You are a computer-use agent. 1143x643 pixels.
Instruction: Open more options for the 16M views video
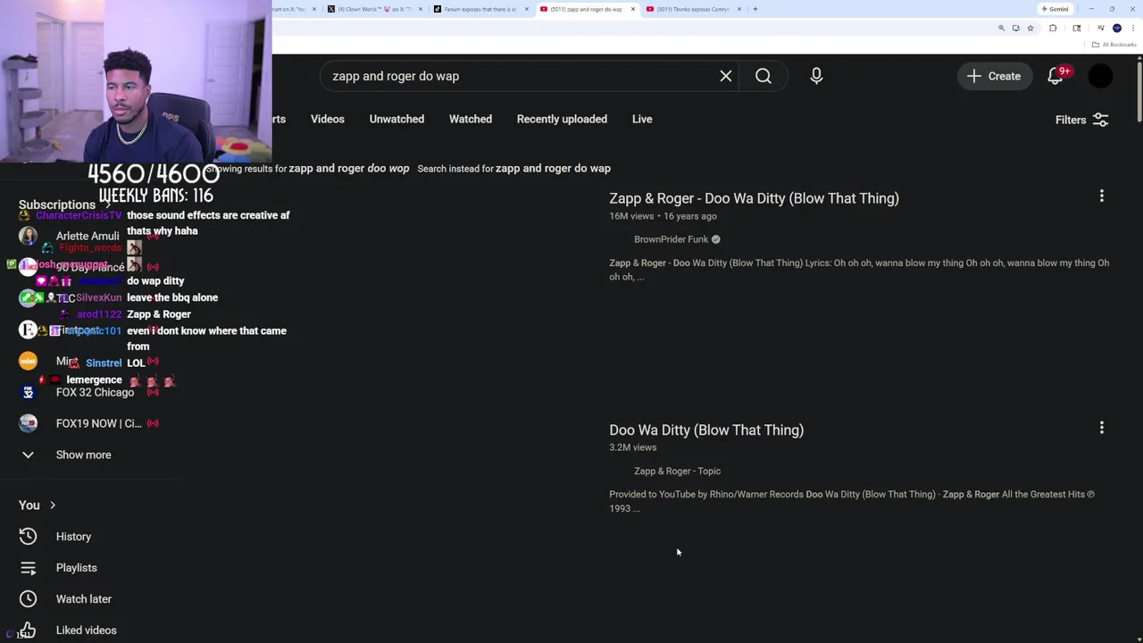coord(1102,196)
